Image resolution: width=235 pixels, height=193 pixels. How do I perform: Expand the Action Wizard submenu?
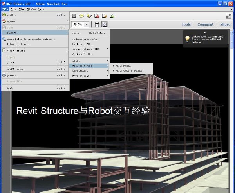click(35, 51)
